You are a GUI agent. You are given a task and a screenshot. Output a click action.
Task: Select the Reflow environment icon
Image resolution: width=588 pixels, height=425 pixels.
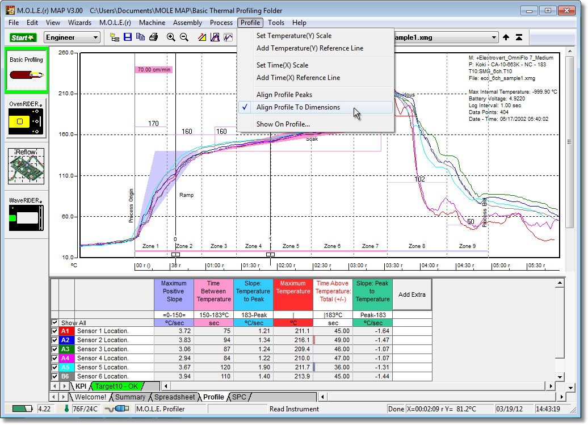coord(26,166)
